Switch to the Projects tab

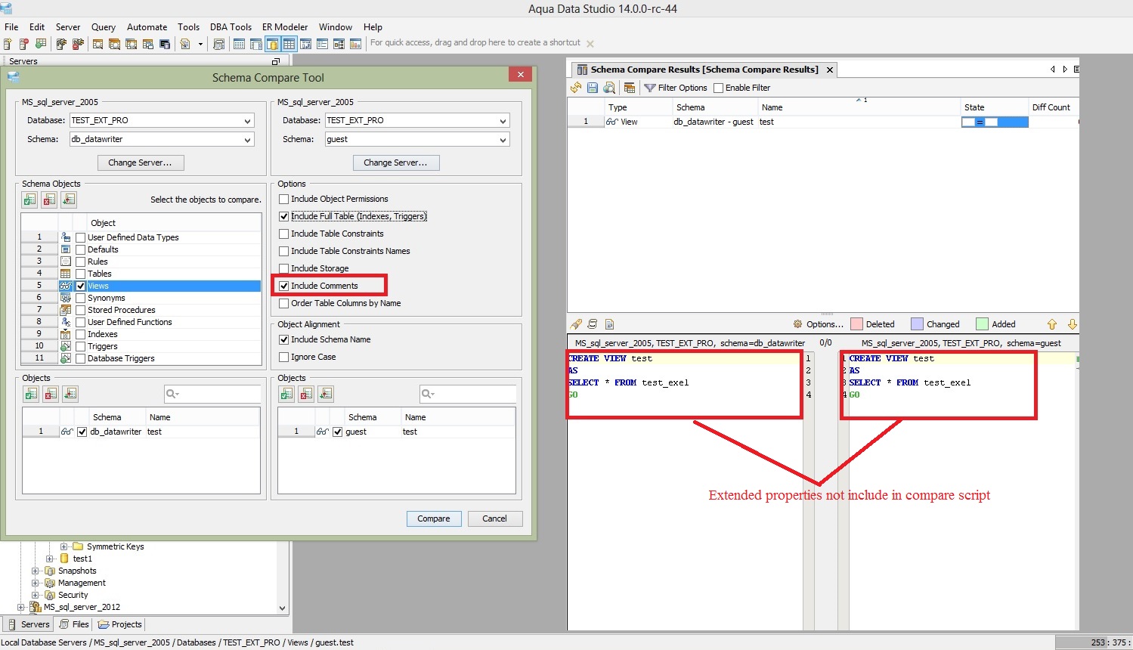point(119,624)
